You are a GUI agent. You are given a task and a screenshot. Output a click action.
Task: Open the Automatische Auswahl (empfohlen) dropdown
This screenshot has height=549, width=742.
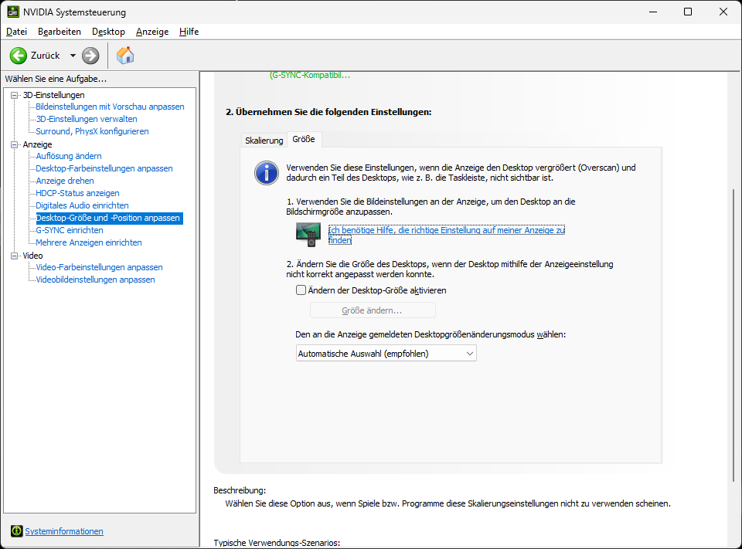point(386,353)
